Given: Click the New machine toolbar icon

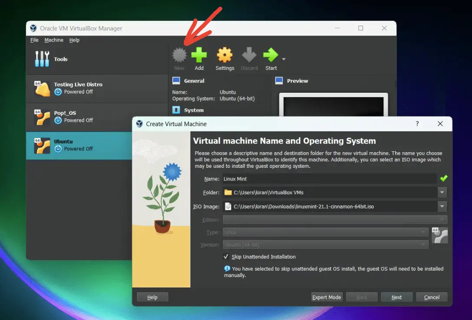Looking at the screenshot, I should click(x=180, y=55).
